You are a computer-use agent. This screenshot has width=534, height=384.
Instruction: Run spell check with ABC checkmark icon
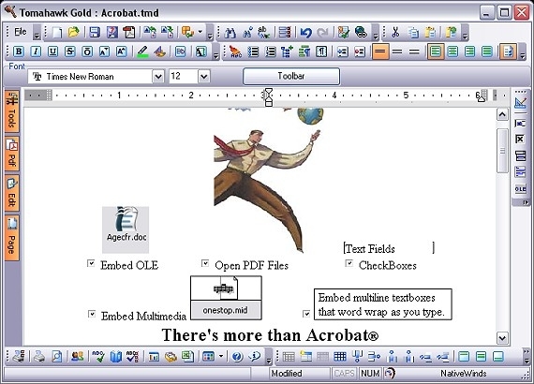point(98,357)
